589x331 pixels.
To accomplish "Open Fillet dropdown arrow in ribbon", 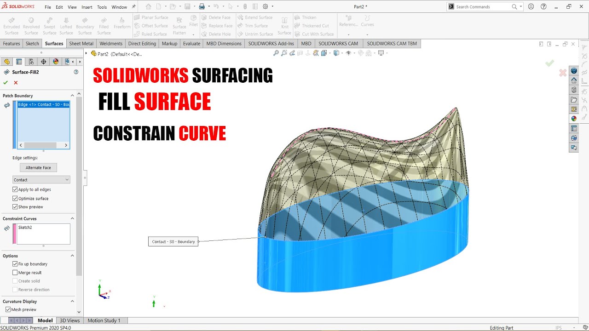I will [x=193, y=35].
